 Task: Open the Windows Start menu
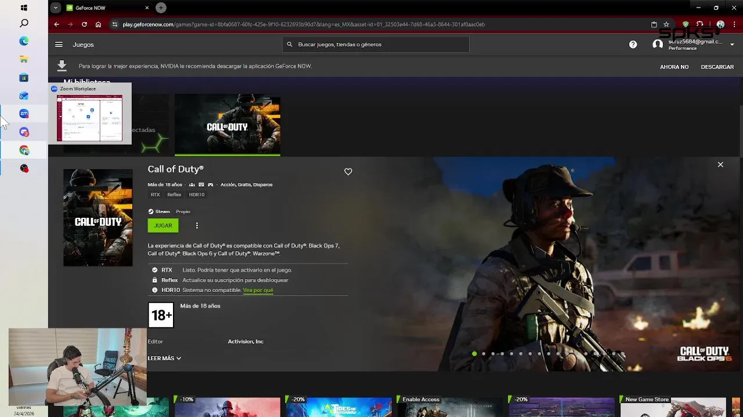[x=24, y=8]
